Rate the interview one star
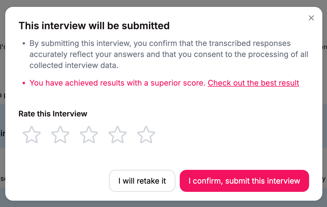 coord(31,134)
